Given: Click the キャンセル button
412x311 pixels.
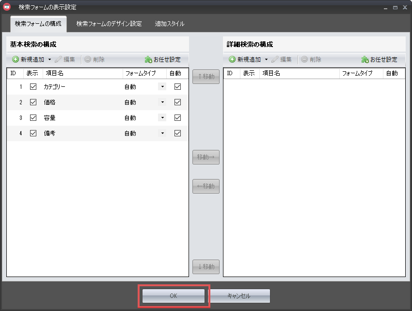Looking at the screenshot, I should tap(239, 296).
